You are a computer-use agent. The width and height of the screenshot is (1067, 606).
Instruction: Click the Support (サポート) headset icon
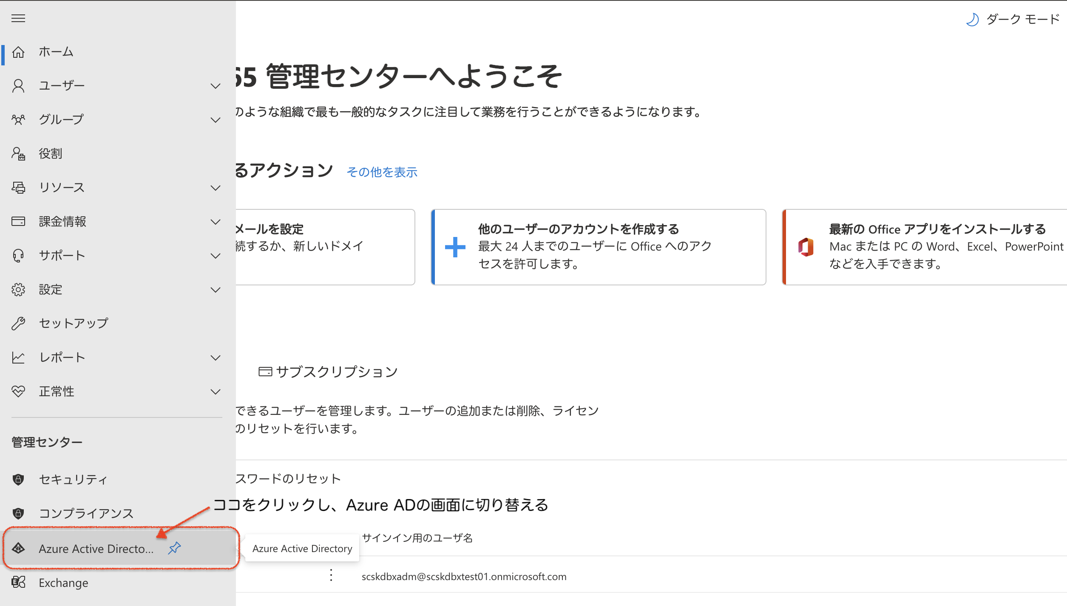pyautogui.click(x=18, y=256)
